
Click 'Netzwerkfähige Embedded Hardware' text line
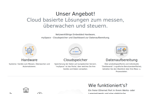pos(75,34)
